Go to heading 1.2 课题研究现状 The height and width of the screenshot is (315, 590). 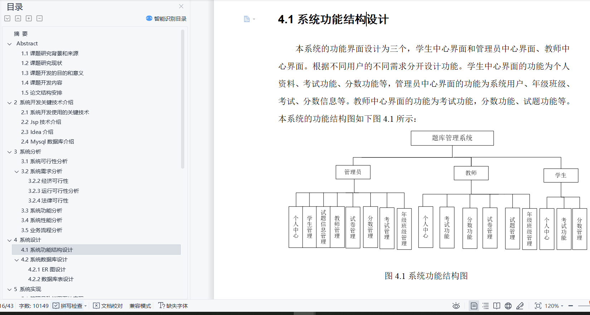point(42,63)
